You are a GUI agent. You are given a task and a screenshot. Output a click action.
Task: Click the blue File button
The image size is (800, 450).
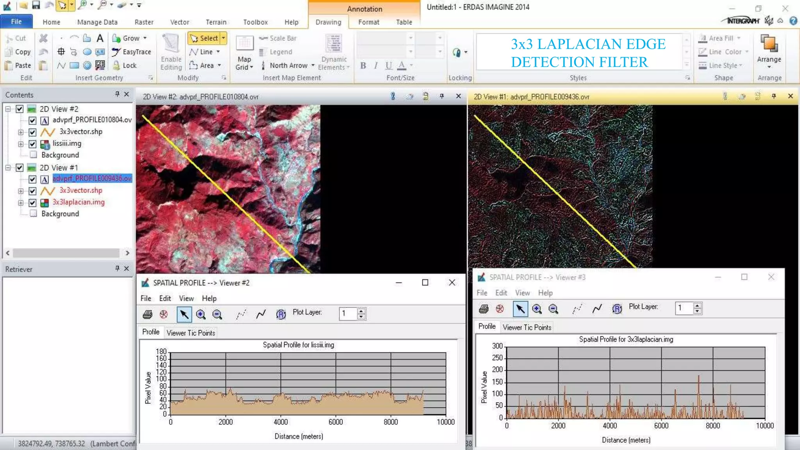point(16,22)
